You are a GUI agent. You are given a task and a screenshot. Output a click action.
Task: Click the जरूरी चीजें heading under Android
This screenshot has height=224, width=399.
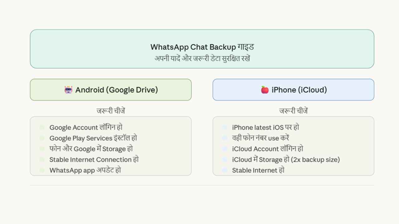(x=111, y=111)
